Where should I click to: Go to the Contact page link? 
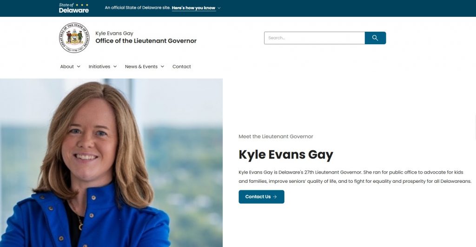(x=182, y=67)
